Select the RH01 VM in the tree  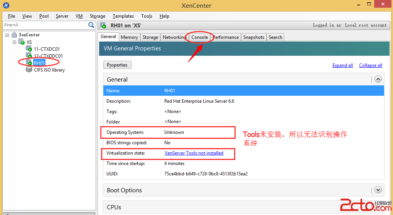(x=39, y=62)
